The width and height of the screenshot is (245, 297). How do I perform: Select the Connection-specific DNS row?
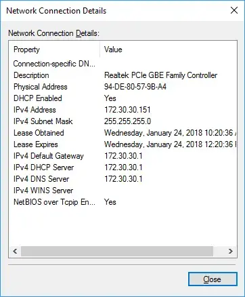tap(123, 64)
